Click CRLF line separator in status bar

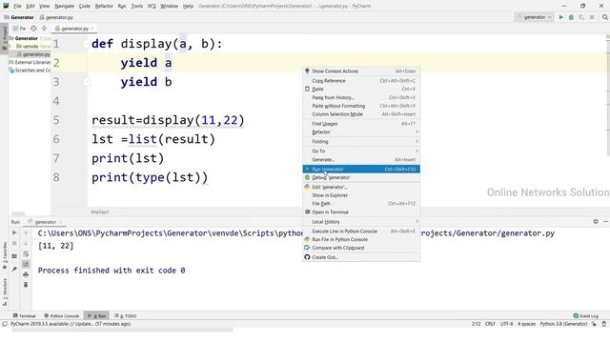[490, 324]
